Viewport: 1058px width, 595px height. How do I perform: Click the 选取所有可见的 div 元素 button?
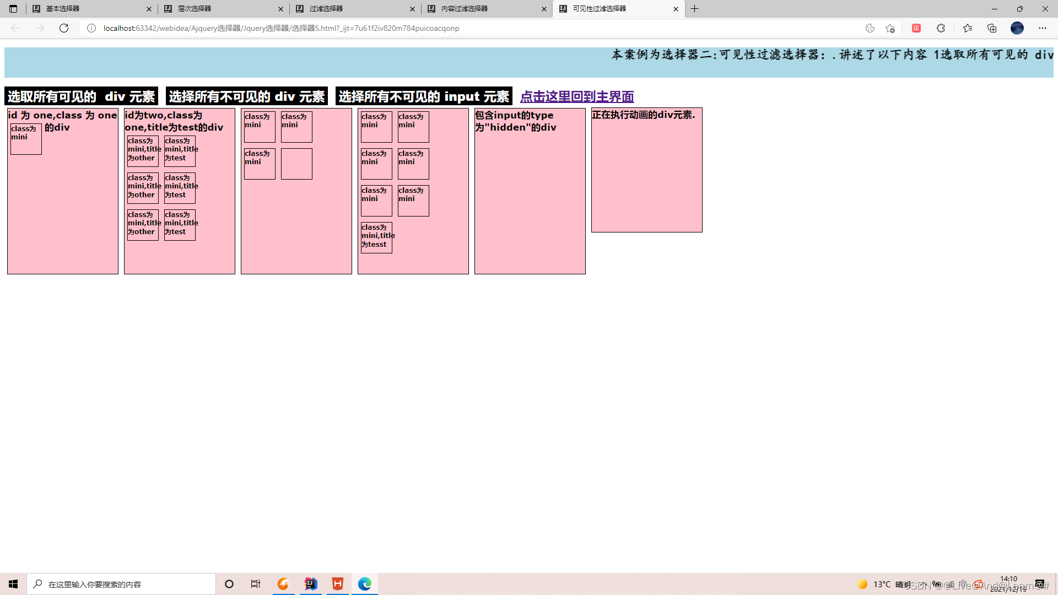coord(81,96)
